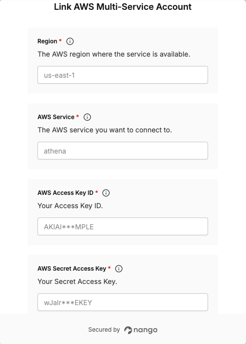Click the 'Your Secret Access Key.' helper text
The width and height of the screenshot is (246, 344).
coord(77,281)
